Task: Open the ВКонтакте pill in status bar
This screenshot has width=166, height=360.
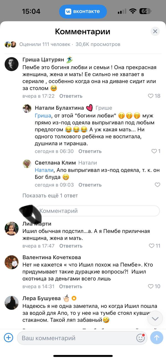Action: pos(83,12)
